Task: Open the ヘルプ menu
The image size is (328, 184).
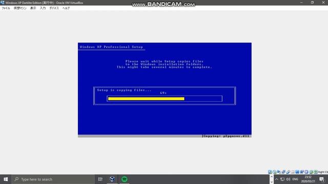Action: (x=66, y=8)
